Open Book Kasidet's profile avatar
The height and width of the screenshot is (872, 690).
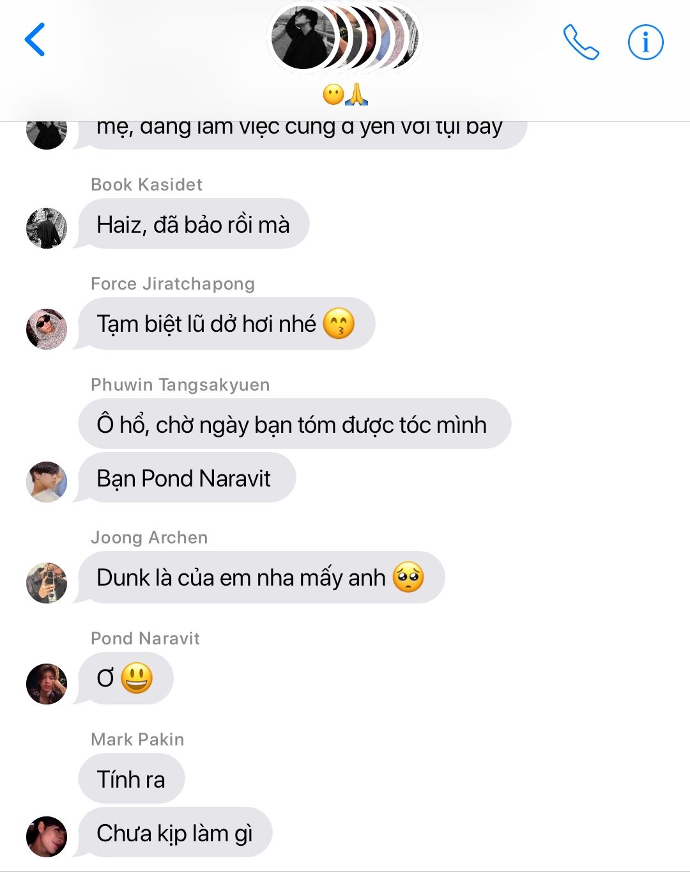(47, 228)
